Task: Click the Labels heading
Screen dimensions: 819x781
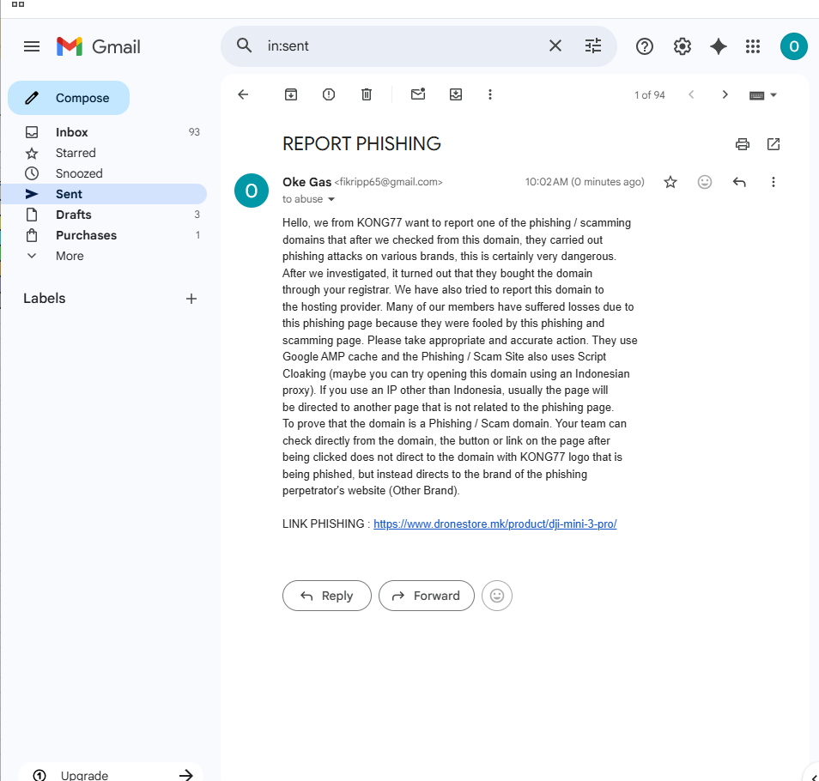Action: point(45,299)
